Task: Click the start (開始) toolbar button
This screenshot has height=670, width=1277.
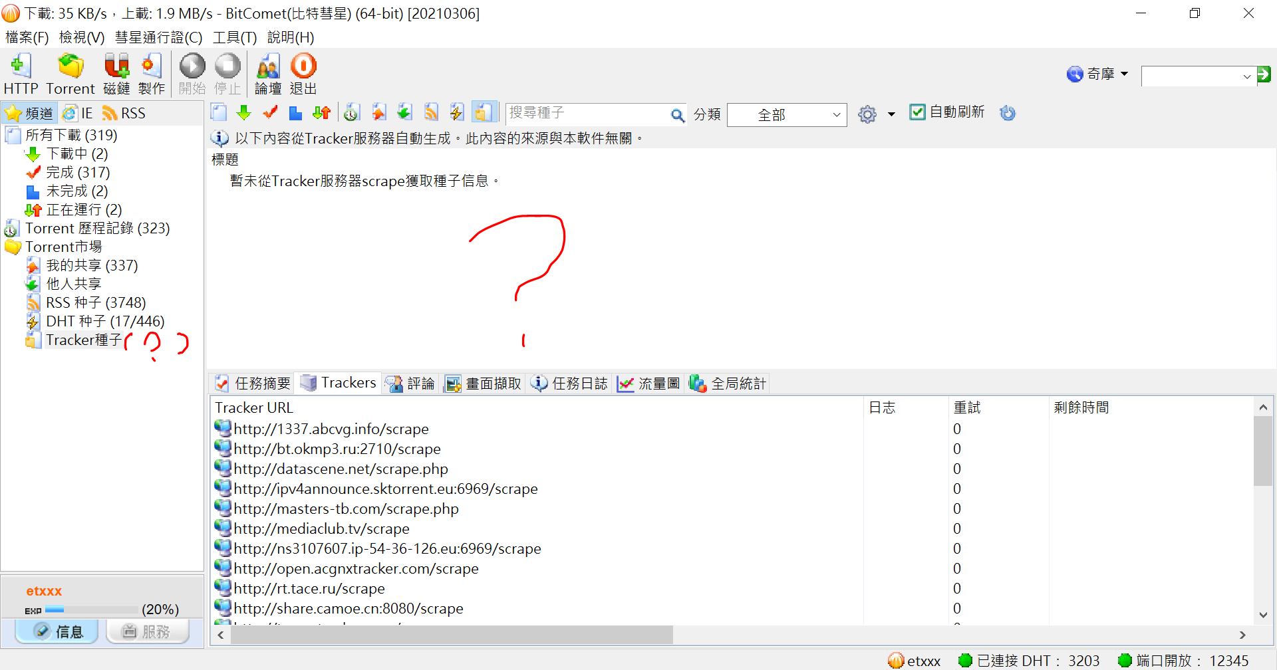Action: (x=192, y=74)
